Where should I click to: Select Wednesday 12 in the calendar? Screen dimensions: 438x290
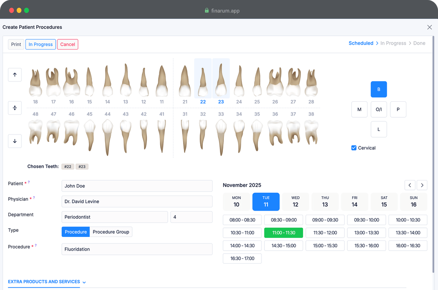[295, 202]
